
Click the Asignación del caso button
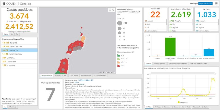point(205,4)
